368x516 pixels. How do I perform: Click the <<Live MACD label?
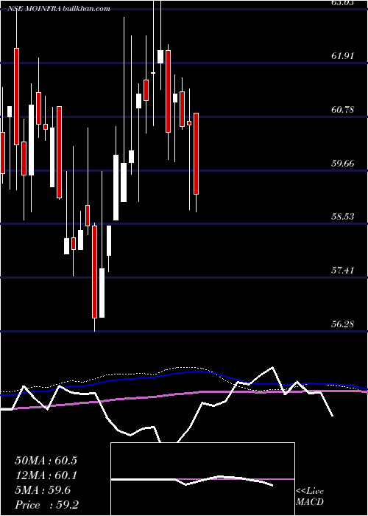(310, 497)
